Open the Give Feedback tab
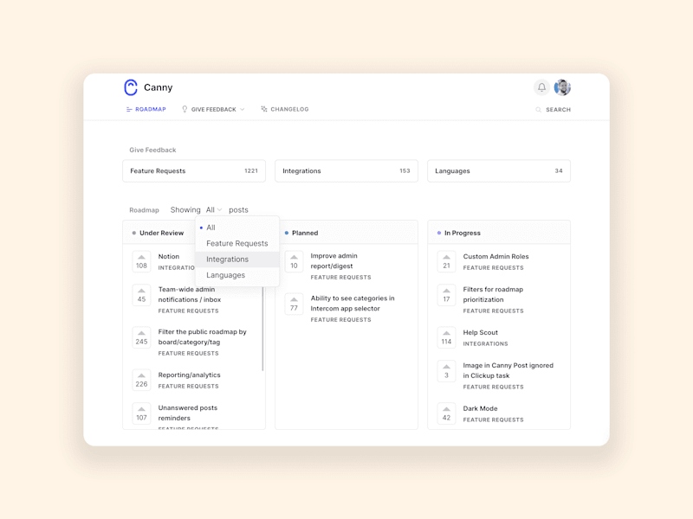Image resolution: width=693 pixels, height=519 pixels. [x=213, y=110]
